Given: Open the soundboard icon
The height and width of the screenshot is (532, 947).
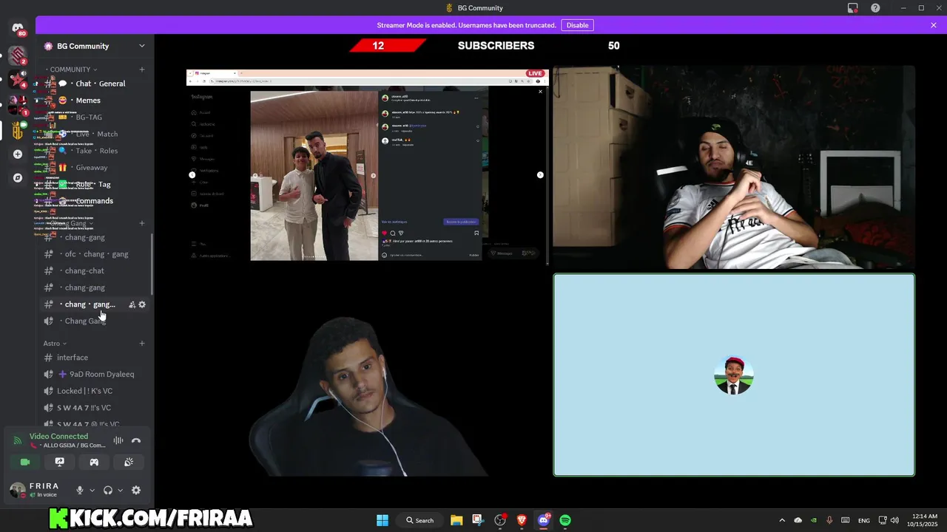Looking at the screenshot, I should click(129, 462).
